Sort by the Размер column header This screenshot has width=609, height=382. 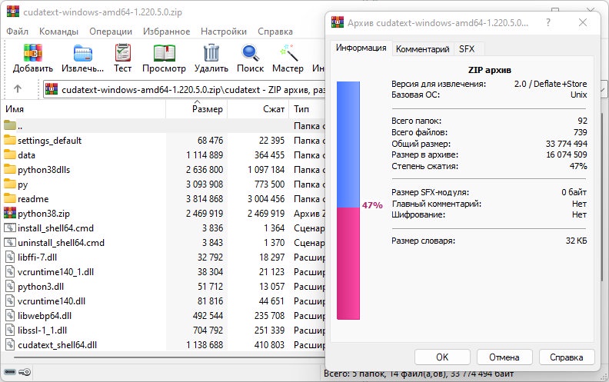click(x=197, y=109)
